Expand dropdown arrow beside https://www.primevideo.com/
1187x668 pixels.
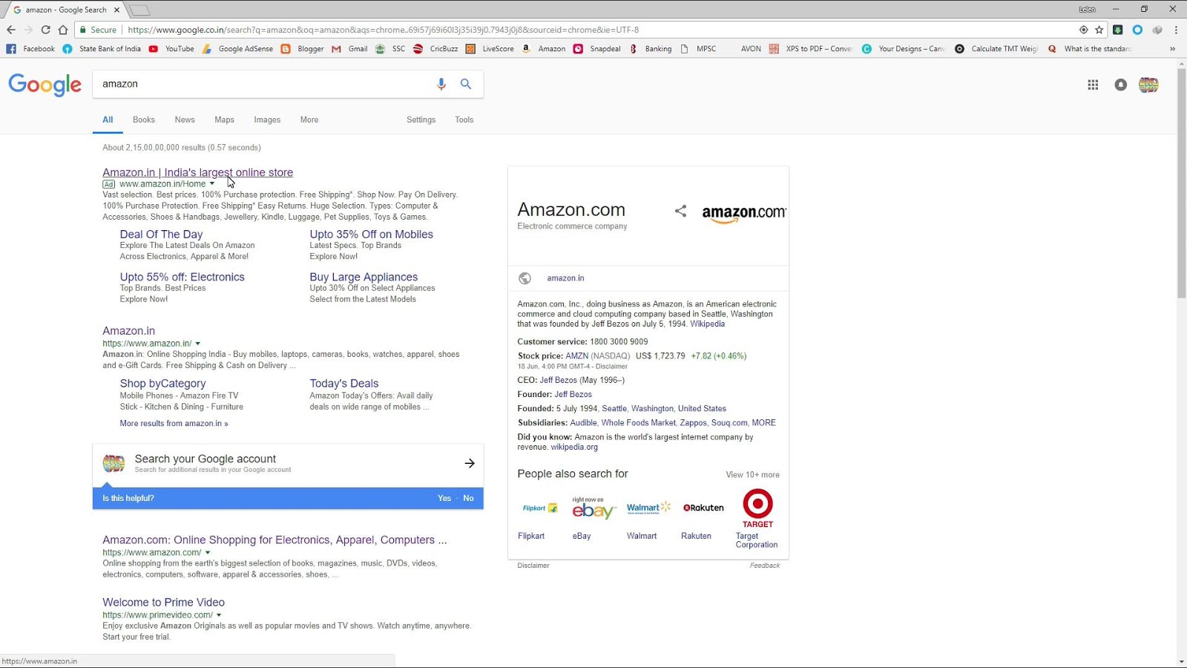click(219, 615)
